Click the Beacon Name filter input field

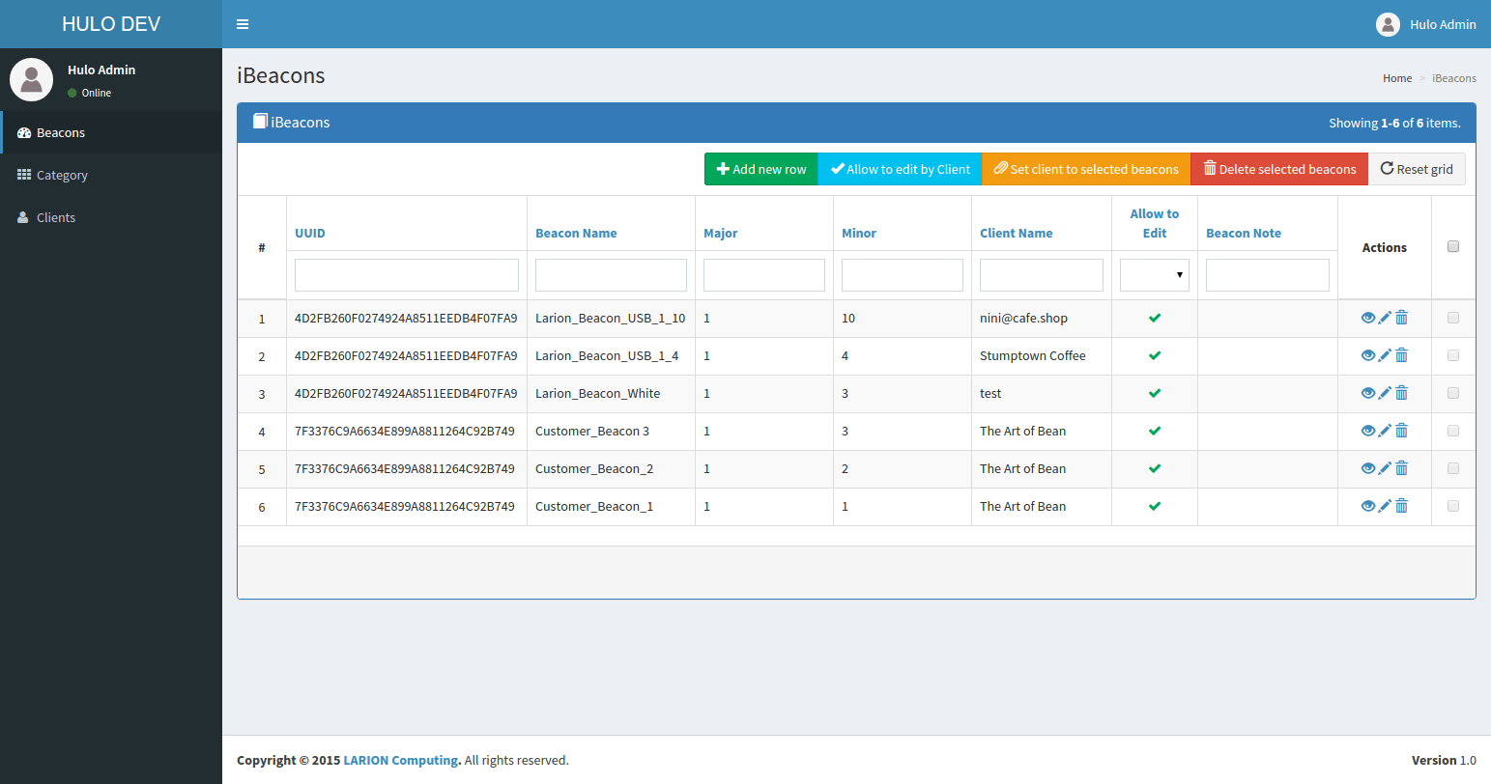coord(611,275)
